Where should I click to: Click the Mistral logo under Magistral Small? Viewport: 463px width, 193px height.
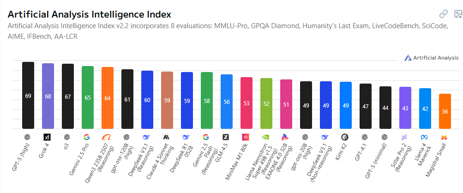[444, 137]
